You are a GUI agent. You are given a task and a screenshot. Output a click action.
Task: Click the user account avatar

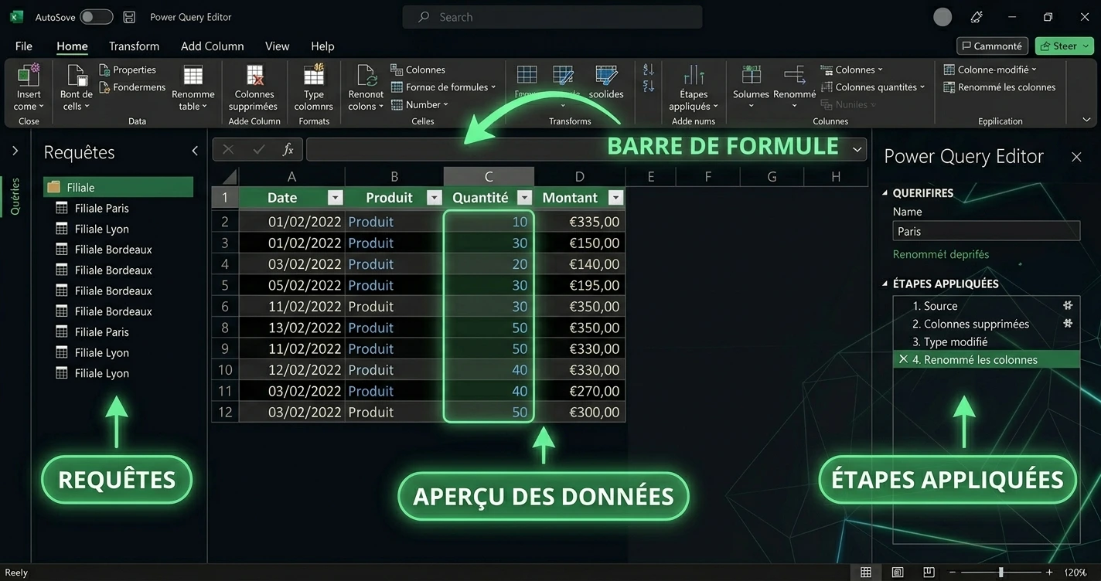[x=942, y=17]
